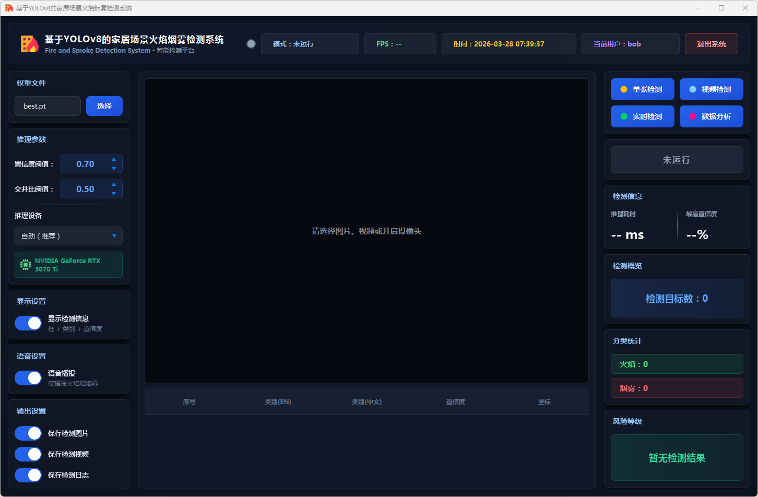Screen dimensions: 758x497
Task: Disable the 语音播报 voice toggle
Action: point(28,378)
